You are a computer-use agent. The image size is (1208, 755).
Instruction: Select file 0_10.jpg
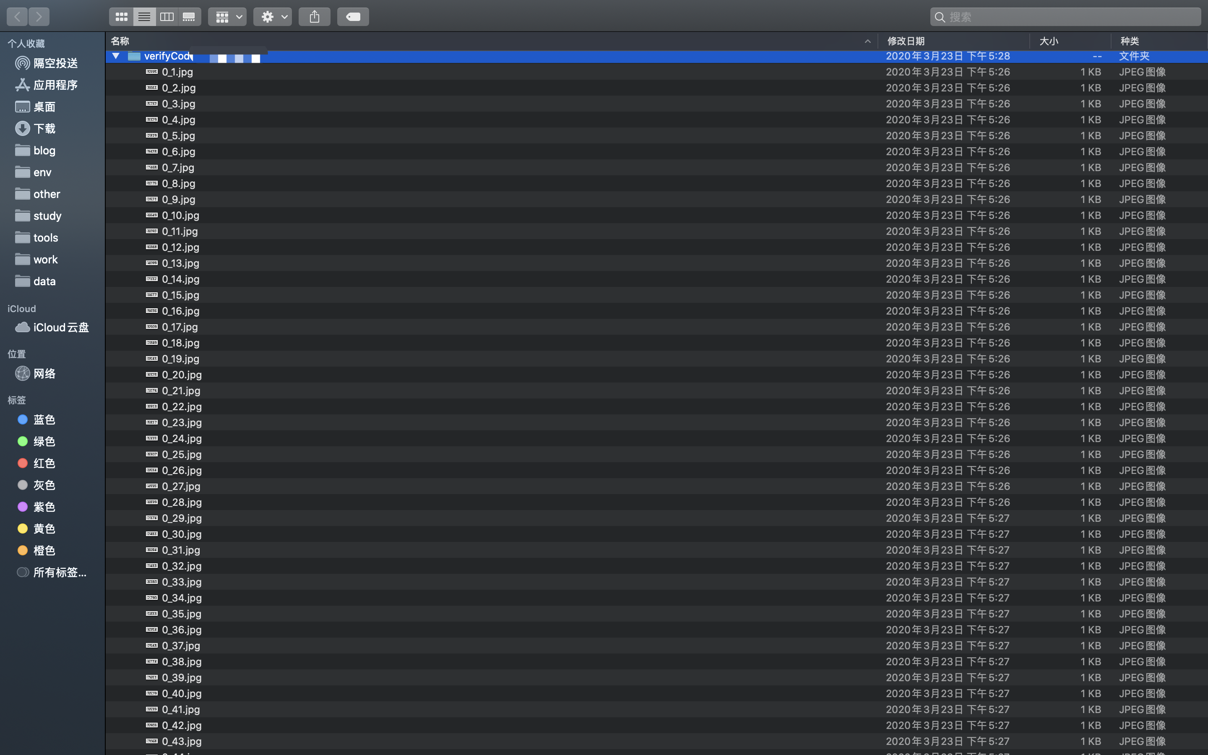click(180, 216)
